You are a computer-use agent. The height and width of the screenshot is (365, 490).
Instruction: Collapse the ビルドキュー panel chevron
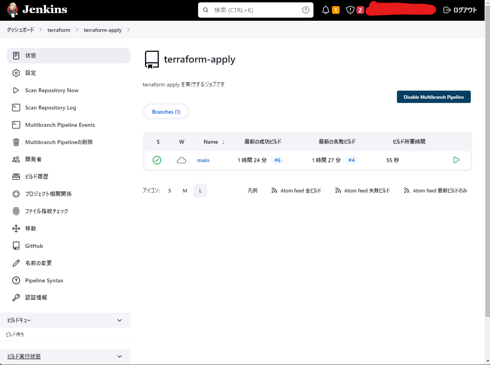[x=120, y=321]
